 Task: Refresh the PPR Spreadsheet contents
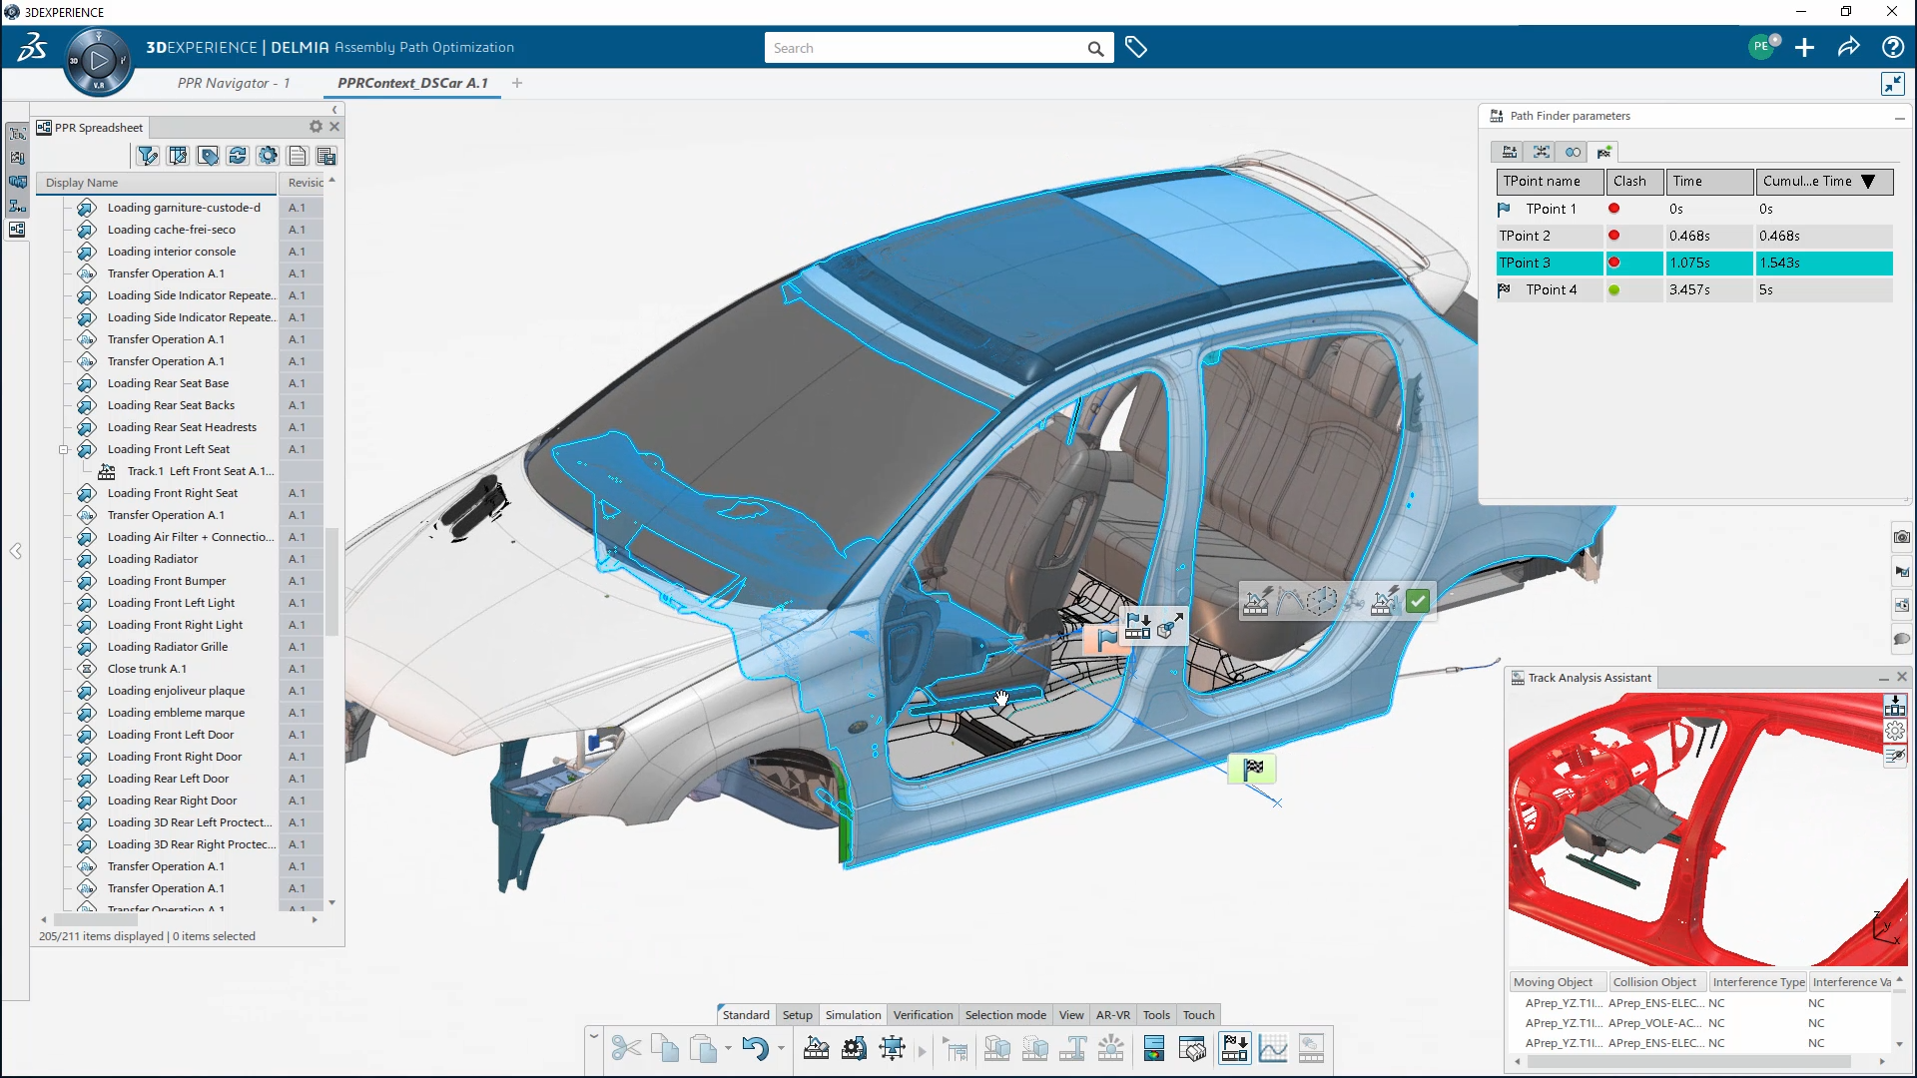click(x=238, y=156)
